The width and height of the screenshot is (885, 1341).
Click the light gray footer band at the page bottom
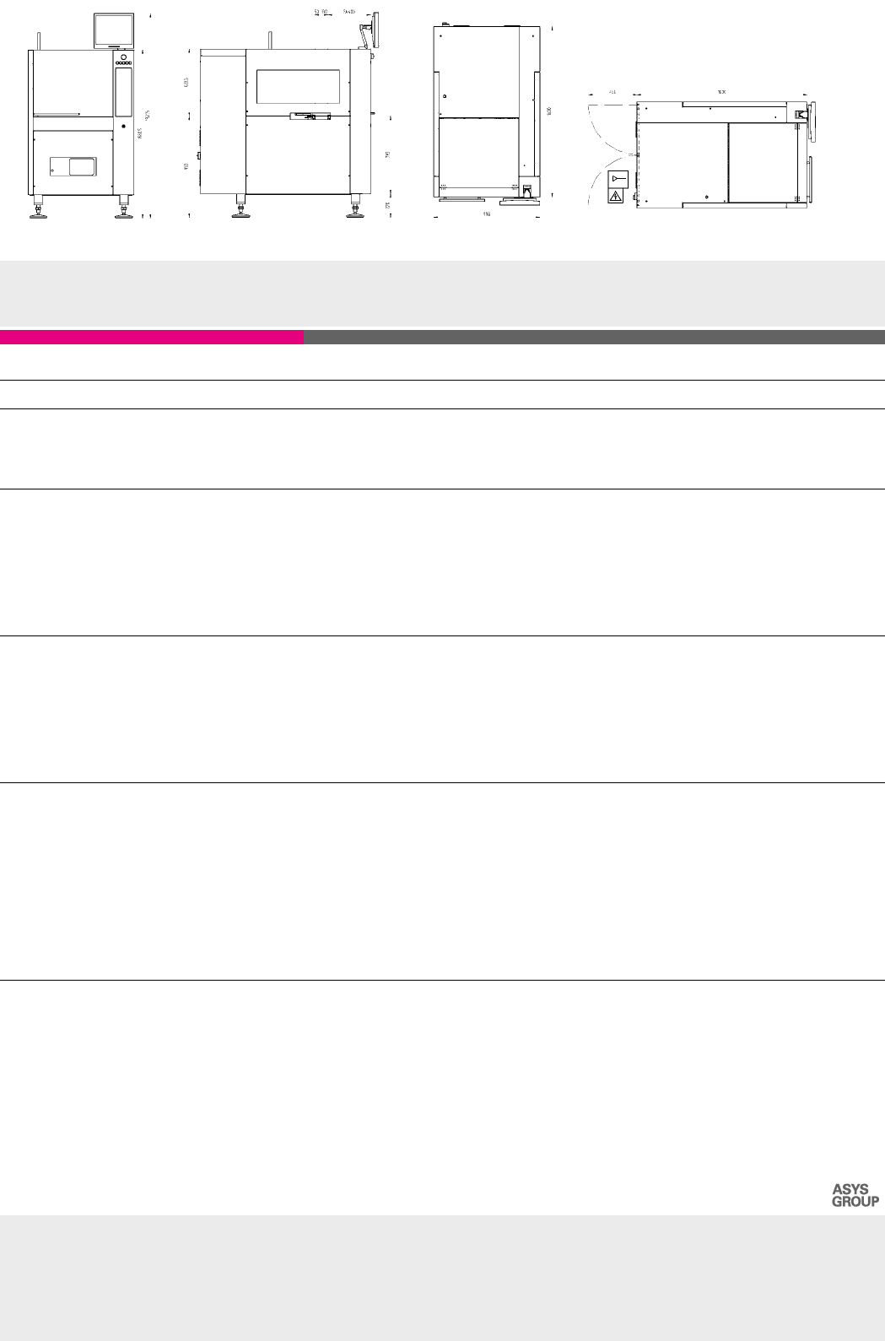442,1277
